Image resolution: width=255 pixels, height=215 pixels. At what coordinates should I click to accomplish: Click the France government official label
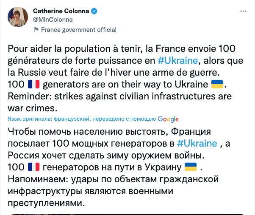(x=78, y=30)
